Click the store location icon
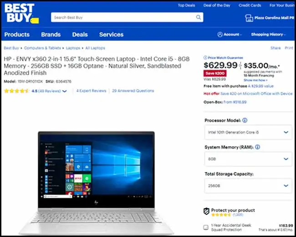Image resolution: width=296 pixels, height=237 pixels. click(x=249, y=18)
